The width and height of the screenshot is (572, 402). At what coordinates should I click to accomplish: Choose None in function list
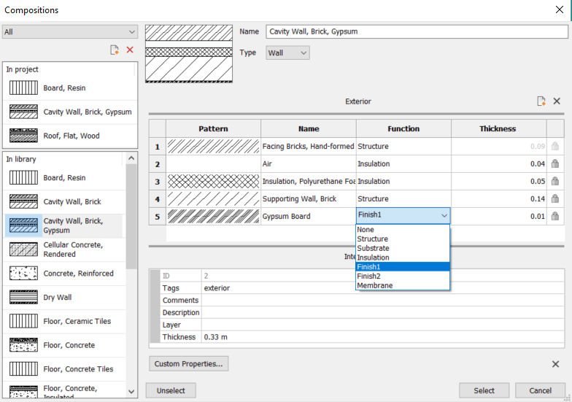403,229
